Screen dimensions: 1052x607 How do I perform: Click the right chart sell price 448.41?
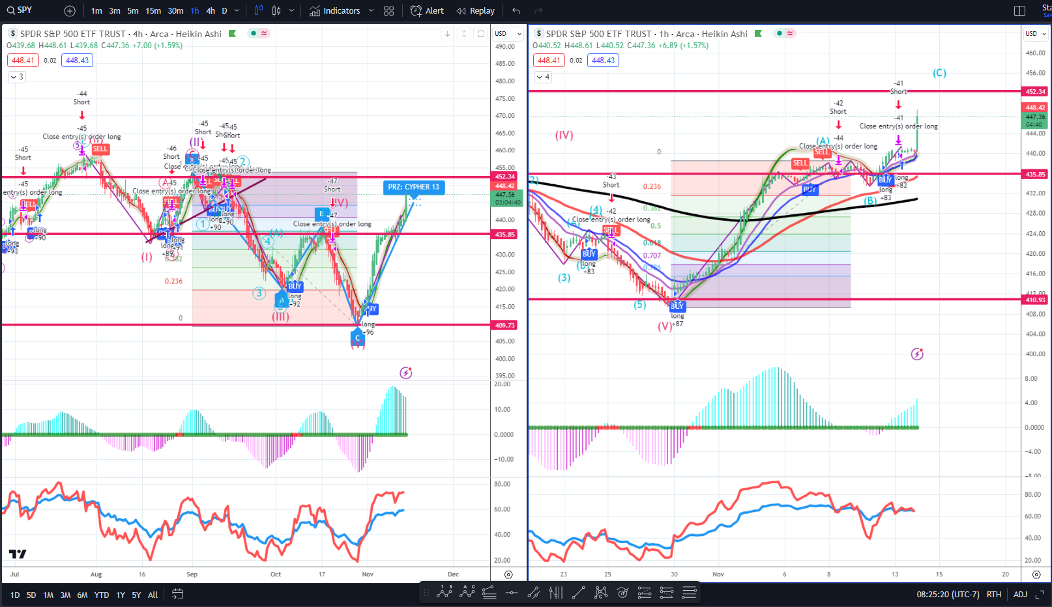pos(549,61)
